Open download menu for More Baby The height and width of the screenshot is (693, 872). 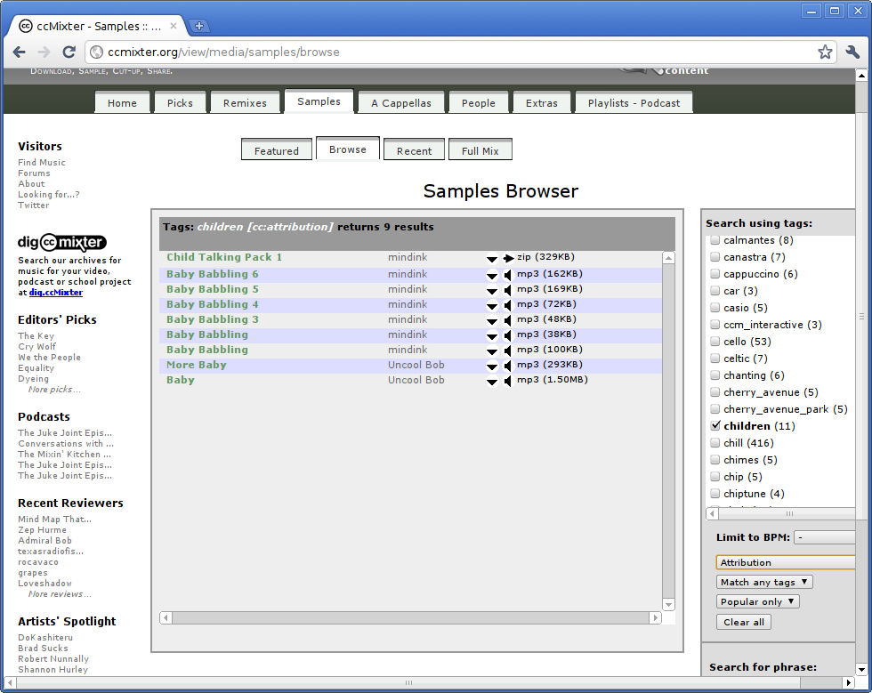tap(491, 366)
